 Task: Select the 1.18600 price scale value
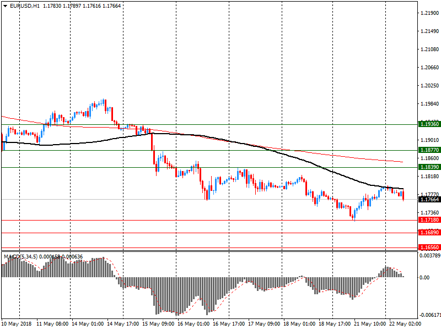tap(430, 158)
